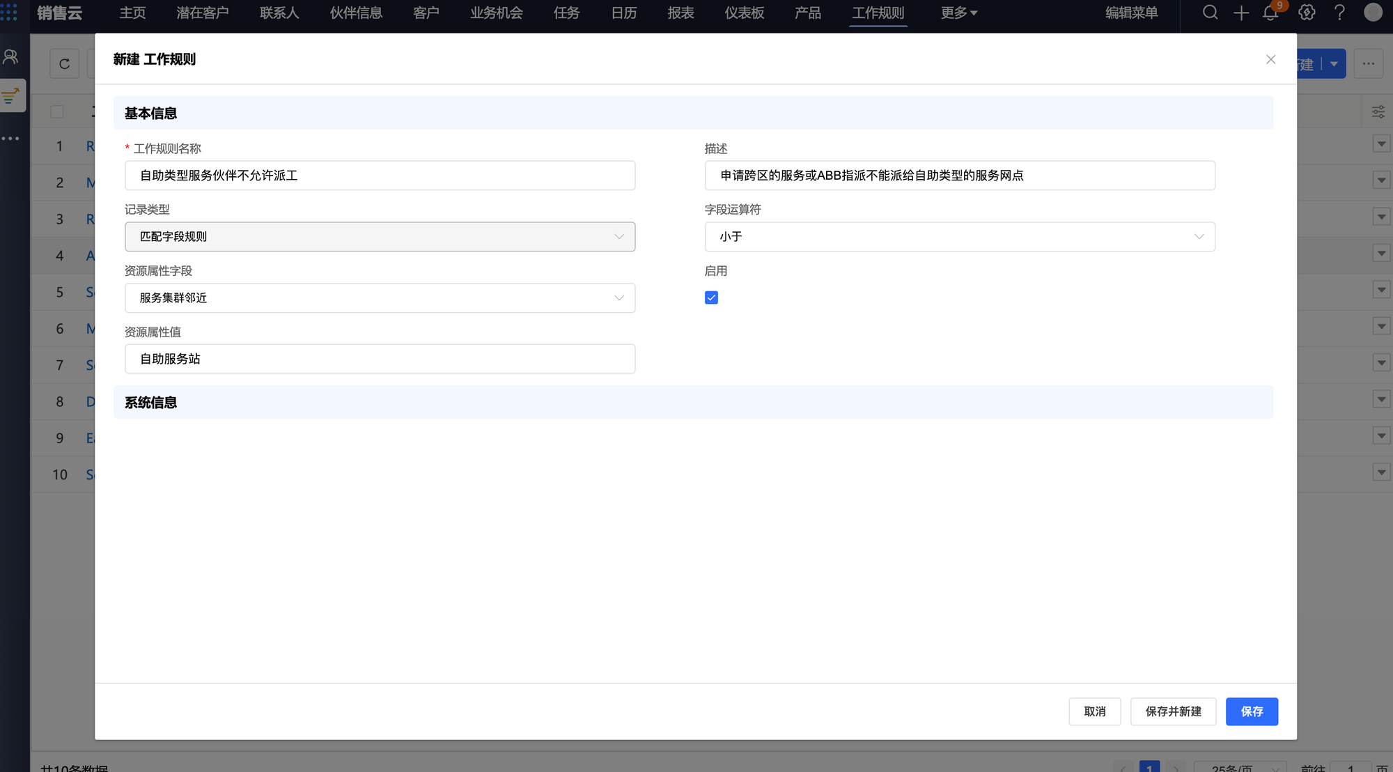The image size is (1393, 772).
Task: Toggle the select-all checkbox in table header
Action: click(57, 111)
